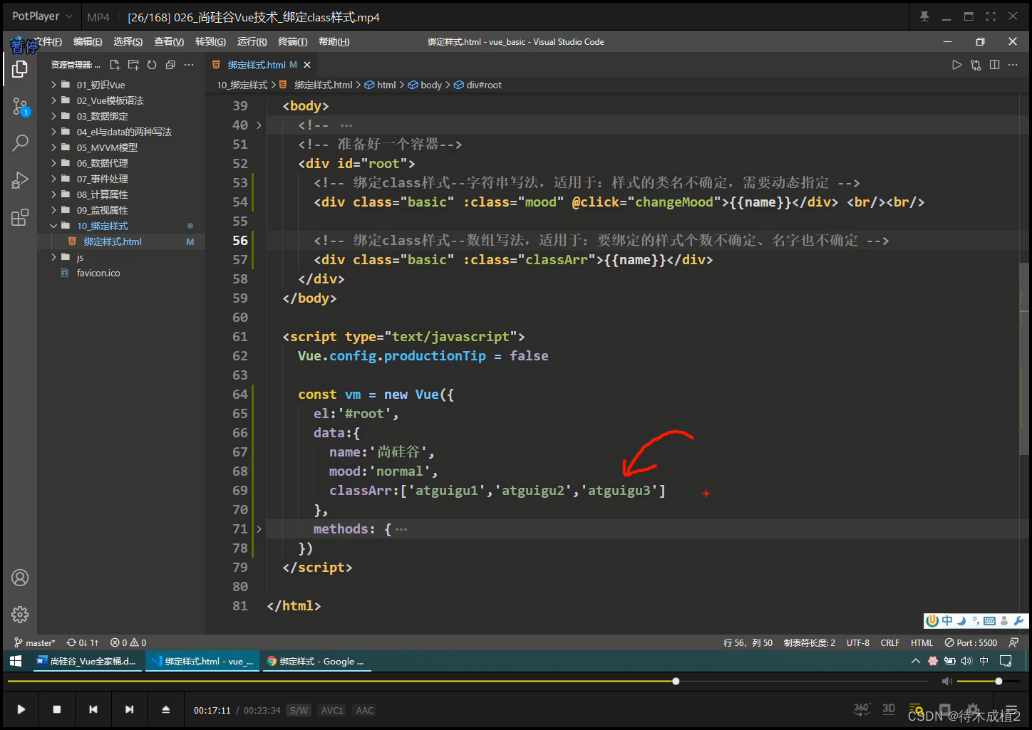Run the current file with play icon

tap(956, 65)
